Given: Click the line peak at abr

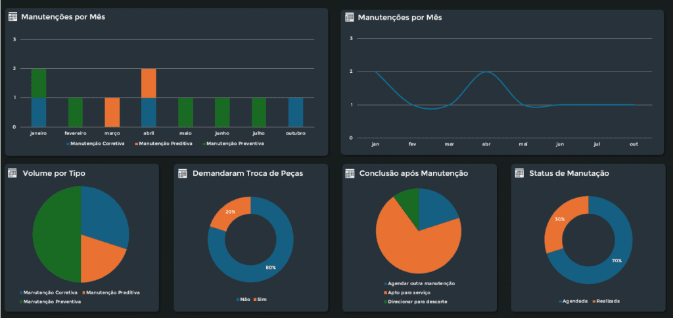Looking at the screenshot, I should pyautogui.click(x=486, y=72).
